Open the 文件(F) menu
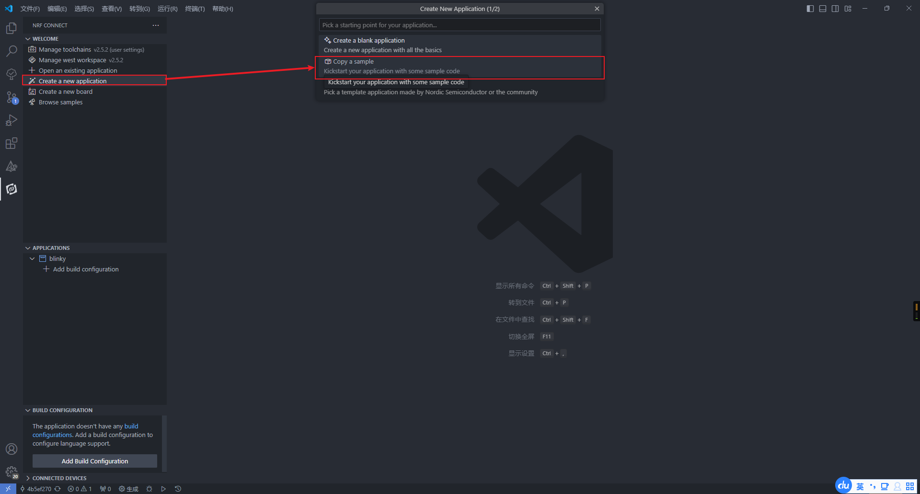The height and width of the screenshot is (494, 920). coord(30,9)
